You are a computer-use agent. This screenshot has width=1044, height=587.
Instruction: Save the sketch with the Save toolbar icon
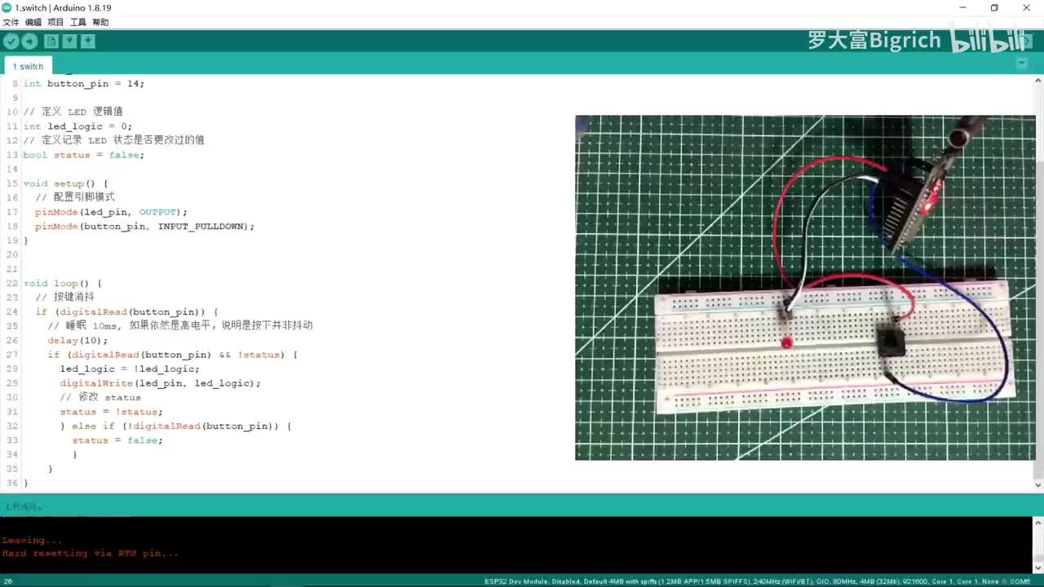pyautogui.click(x=88, y=41)
